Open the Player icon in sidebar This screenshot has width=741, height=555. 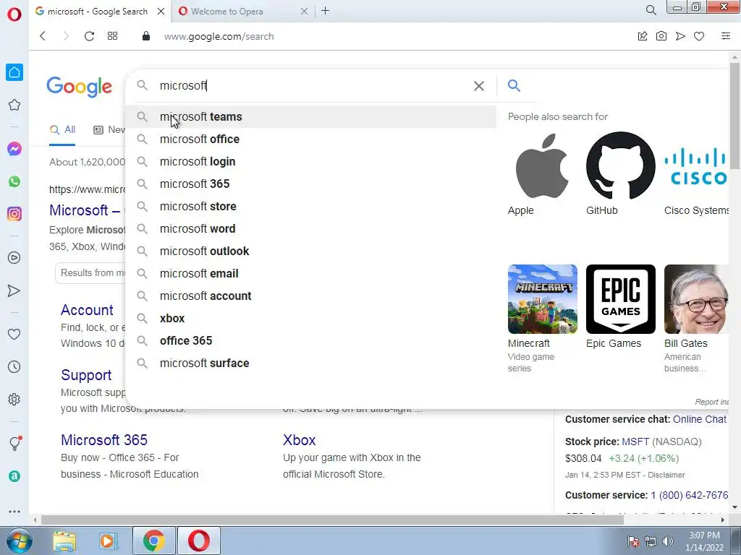coord(14,258)
